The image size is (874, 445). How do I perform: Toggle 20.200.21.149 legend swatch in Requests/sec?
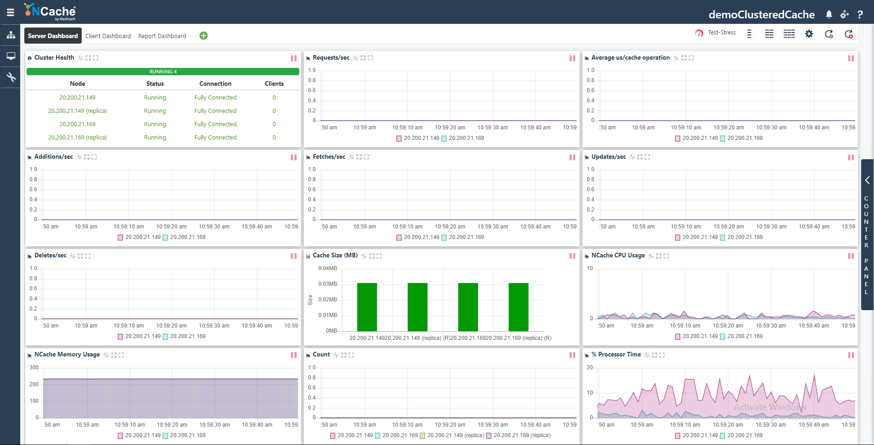point(399,139)
